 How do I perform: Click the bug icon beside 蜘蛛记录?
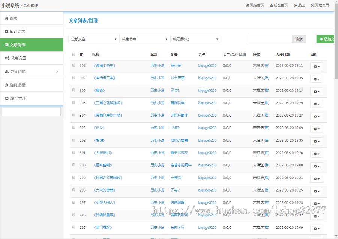pos(6,85)
